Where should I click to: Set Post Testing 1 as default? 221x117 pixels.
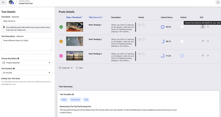(182, 27)
